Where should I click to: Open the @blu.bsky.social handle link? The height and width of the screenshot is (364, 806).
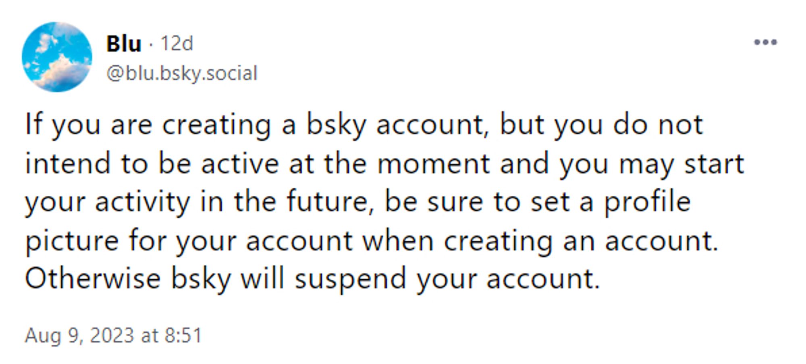click(182, 73)
